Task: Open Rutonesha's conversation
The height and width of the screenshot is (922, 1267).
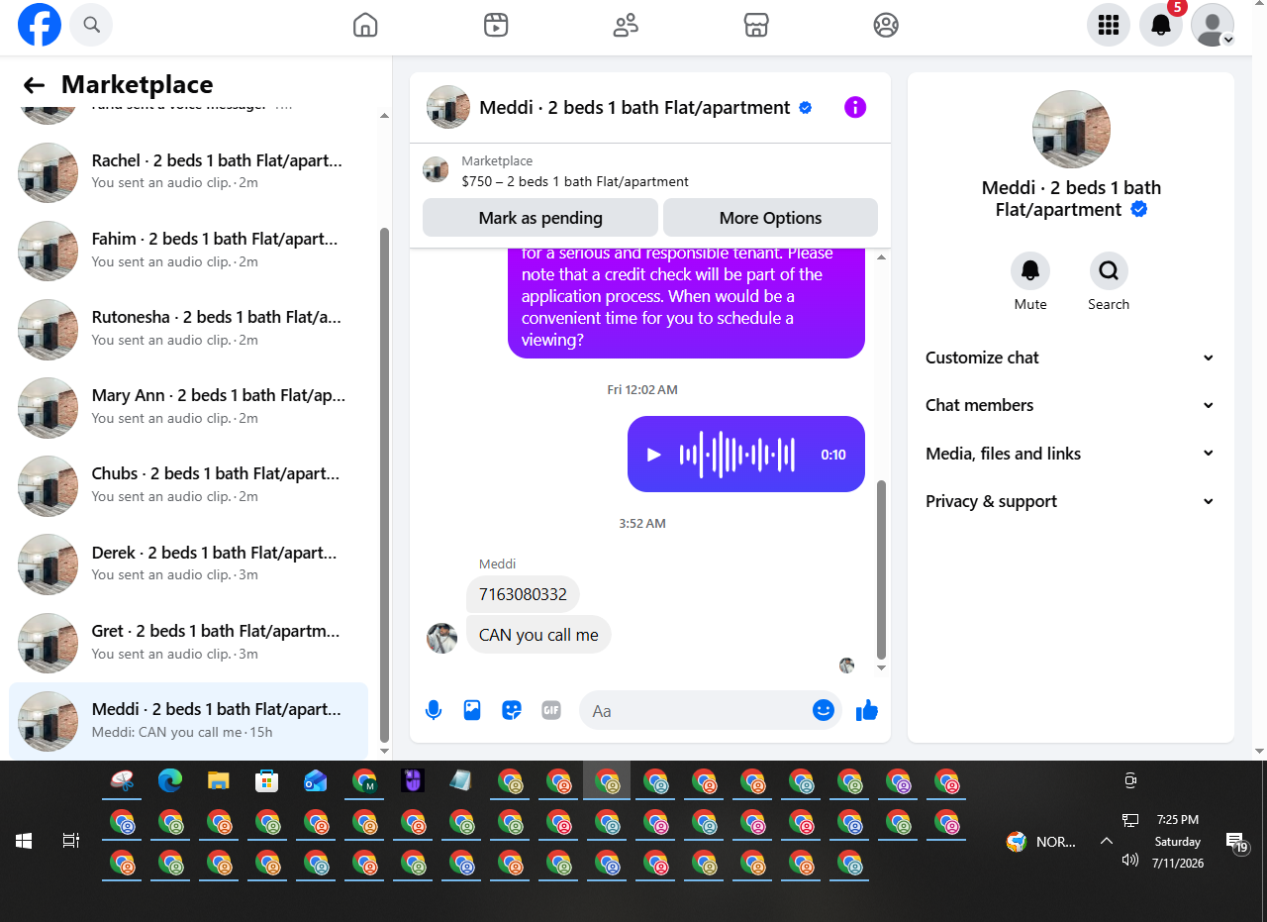Action: click(188, 328)
